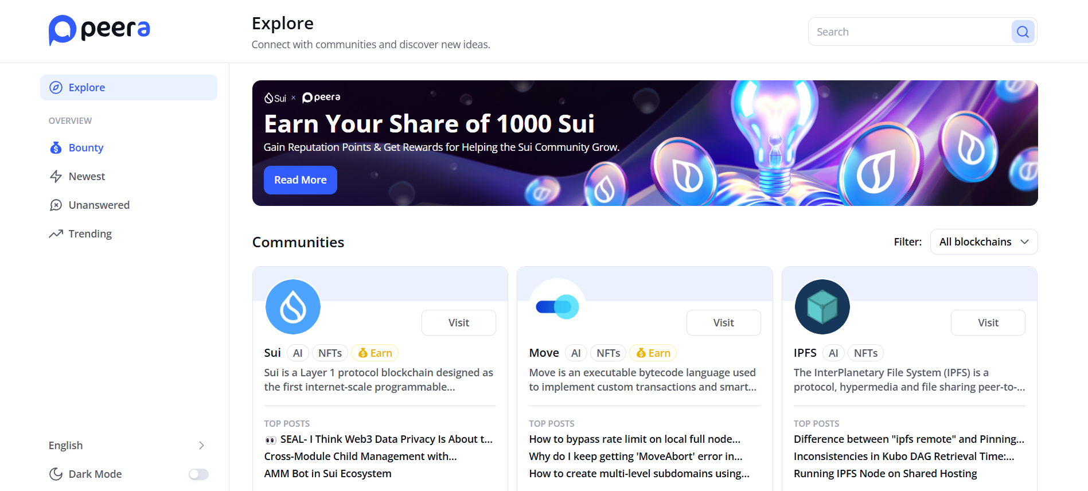Click the Search input field
Viewport: 1088px width, 491px height.
point(910,32)
